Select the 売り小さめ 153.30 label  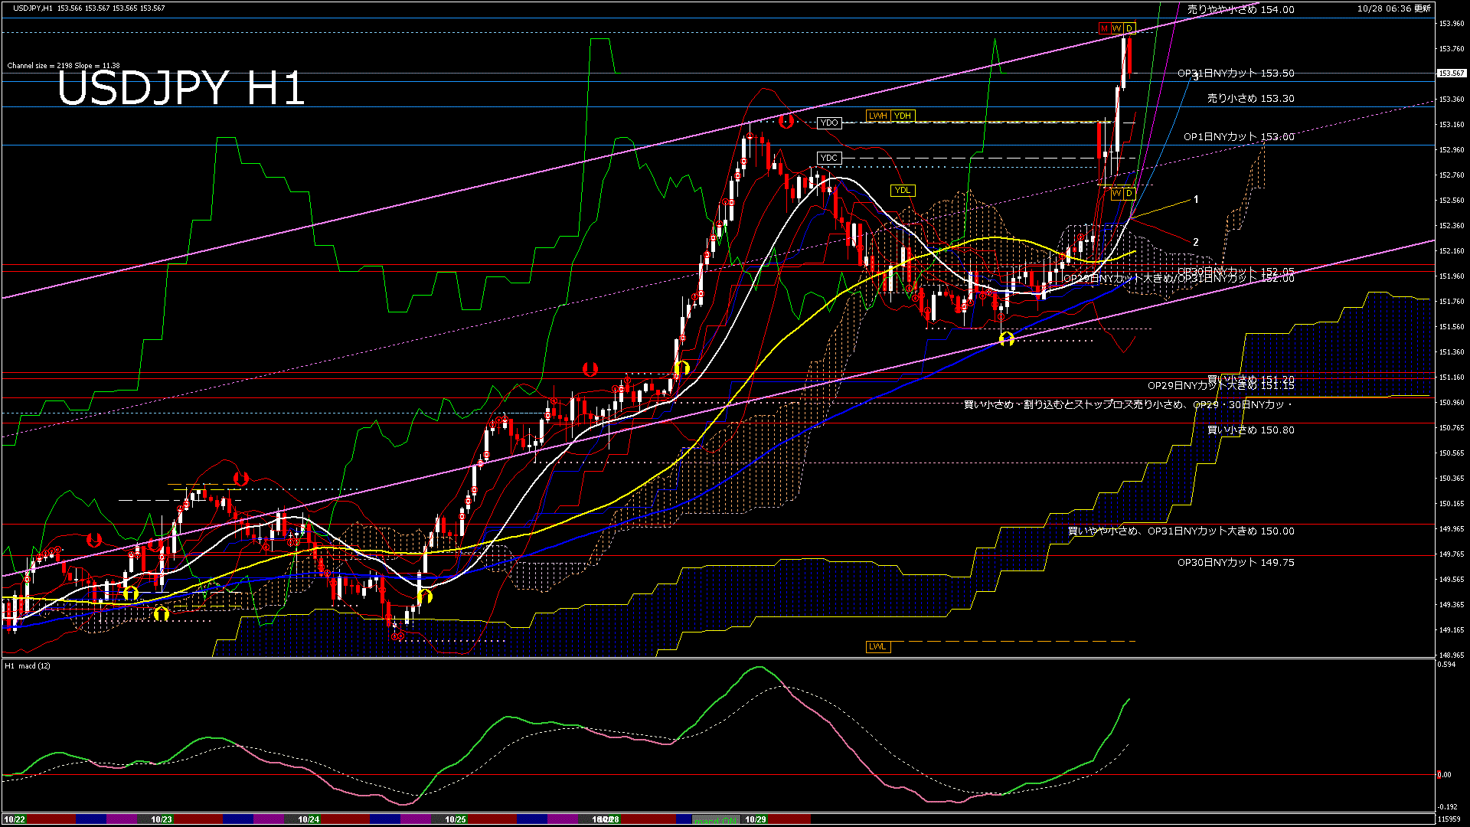tap(1250, 99)
